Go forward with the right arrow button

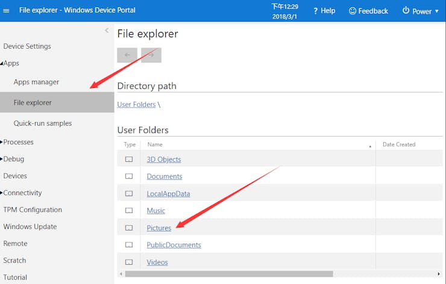pos(151,55)
